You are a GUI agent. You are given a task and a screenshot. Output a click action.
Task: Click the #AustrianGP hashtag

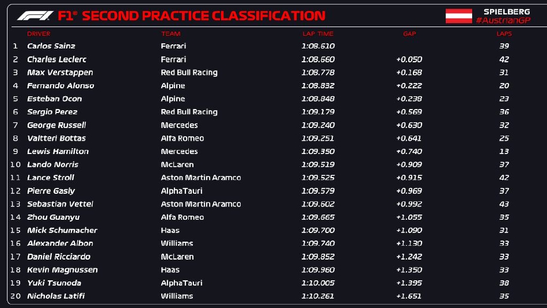point(503,21)
